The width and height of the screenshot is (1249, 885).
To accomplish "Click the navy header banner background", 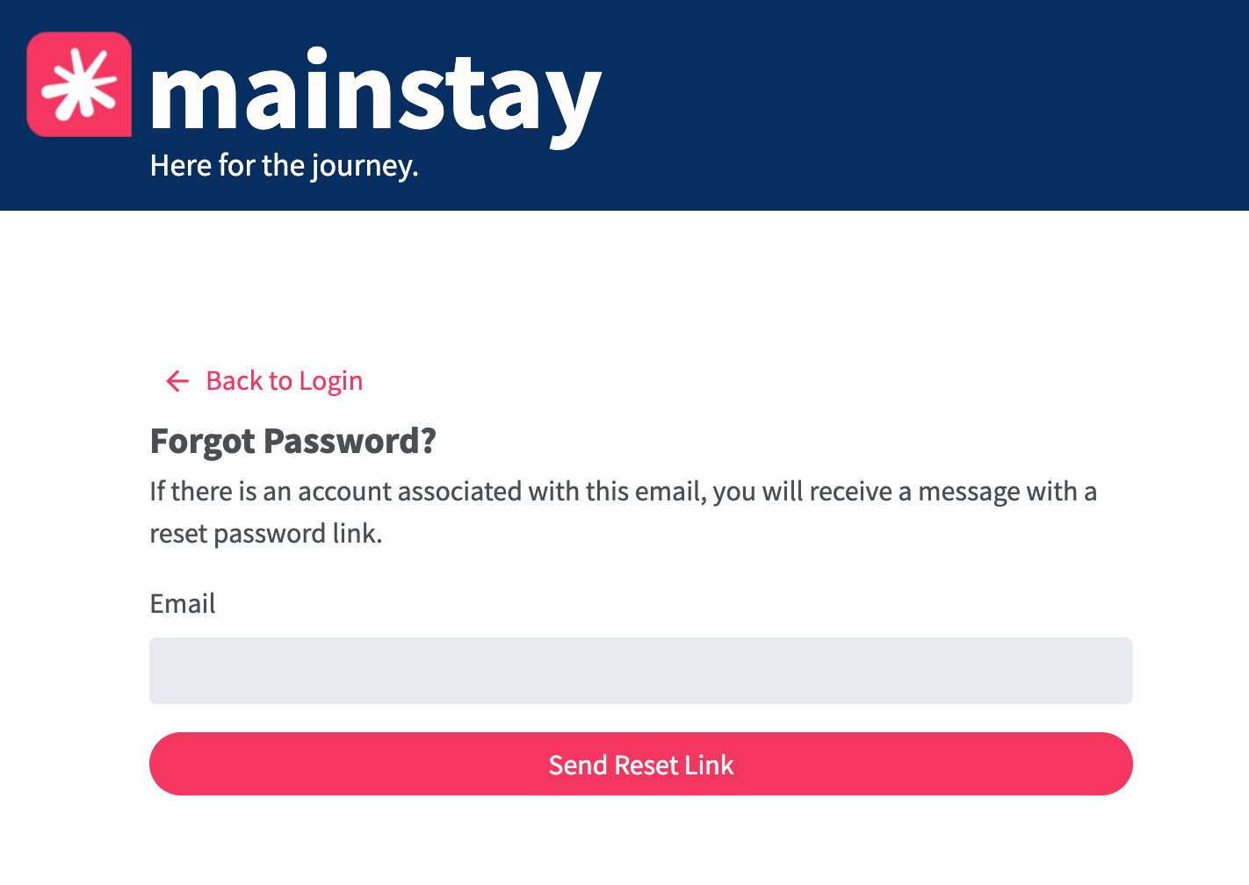I will pyautogui.click(x=922, y=105).
